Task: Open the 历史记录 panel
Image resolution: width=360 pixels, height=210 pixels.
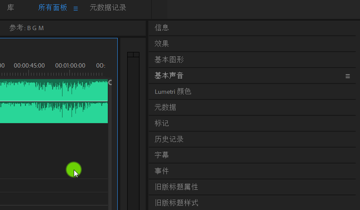Action: [x=252, y=139]
